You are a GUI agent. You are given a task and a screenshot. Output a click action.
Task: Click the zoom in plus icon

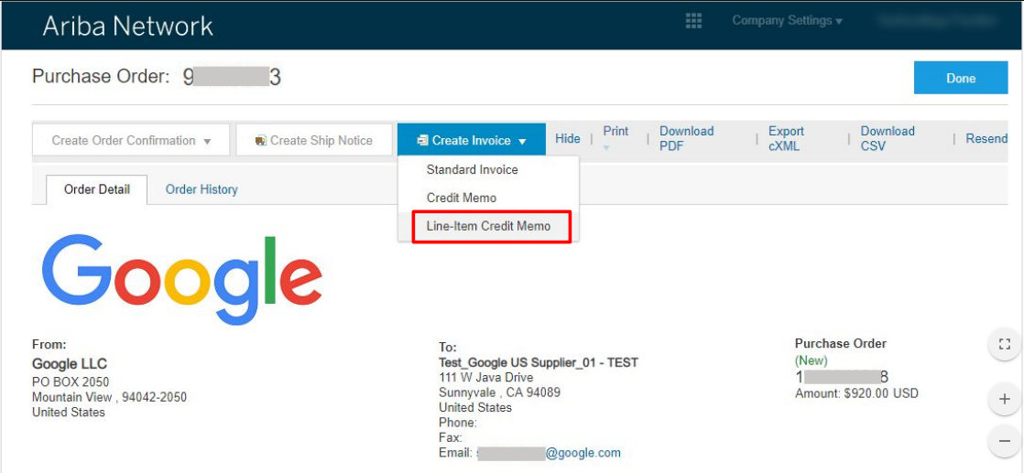click(1005, 399)
